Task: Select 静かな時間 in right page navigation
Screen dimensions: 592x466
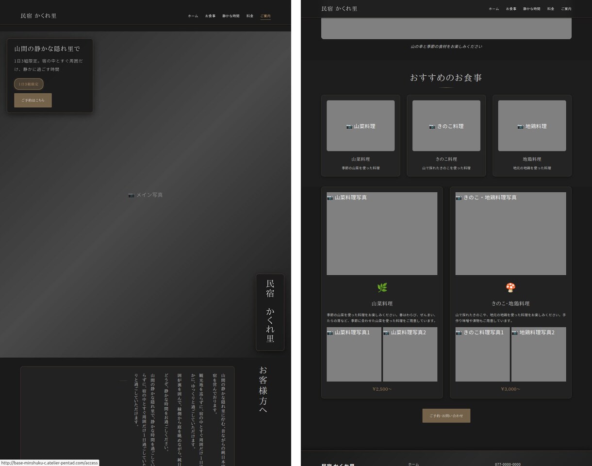Action: pos(532,9)
